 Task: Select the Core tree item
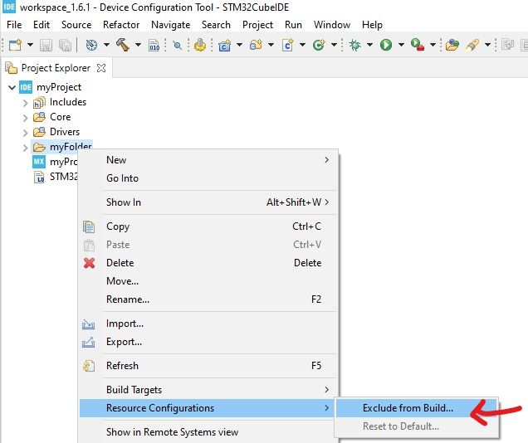coord(61,117)
